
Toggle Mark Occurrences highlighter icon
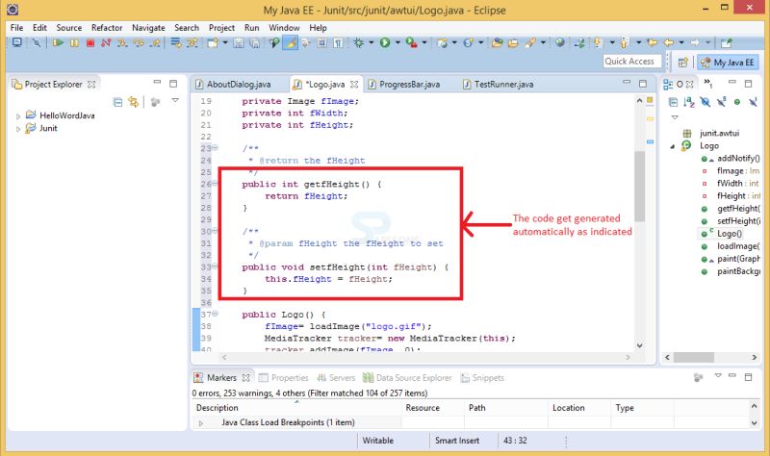coord(291,42)
